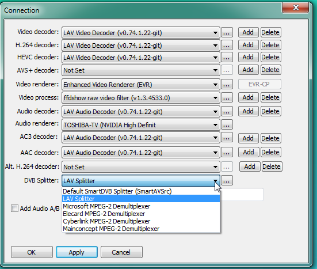
Task: Click Add for AAC decoder
Action: pos(249,152)
